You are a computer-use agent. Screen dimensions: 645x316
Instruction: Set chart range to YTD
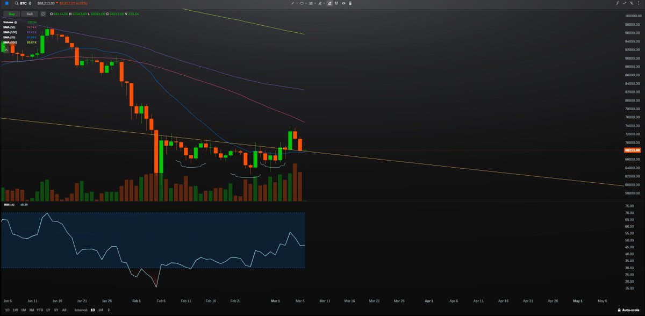[40, 310]
